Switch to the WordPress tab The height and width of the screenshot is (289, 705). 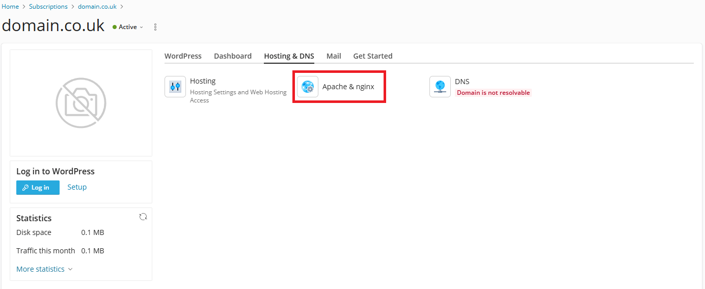click(x=183, y=56)
